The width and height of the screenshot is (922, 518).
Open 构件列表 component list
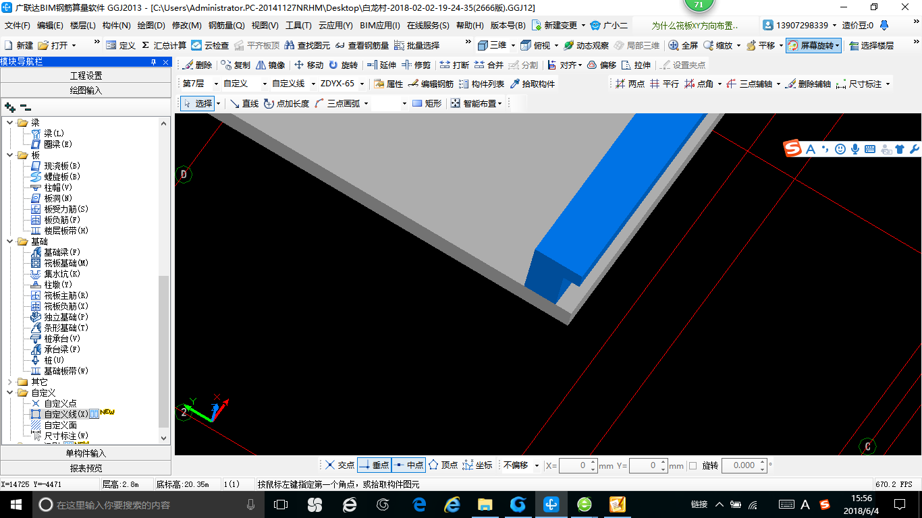click(x=481, y=84)
